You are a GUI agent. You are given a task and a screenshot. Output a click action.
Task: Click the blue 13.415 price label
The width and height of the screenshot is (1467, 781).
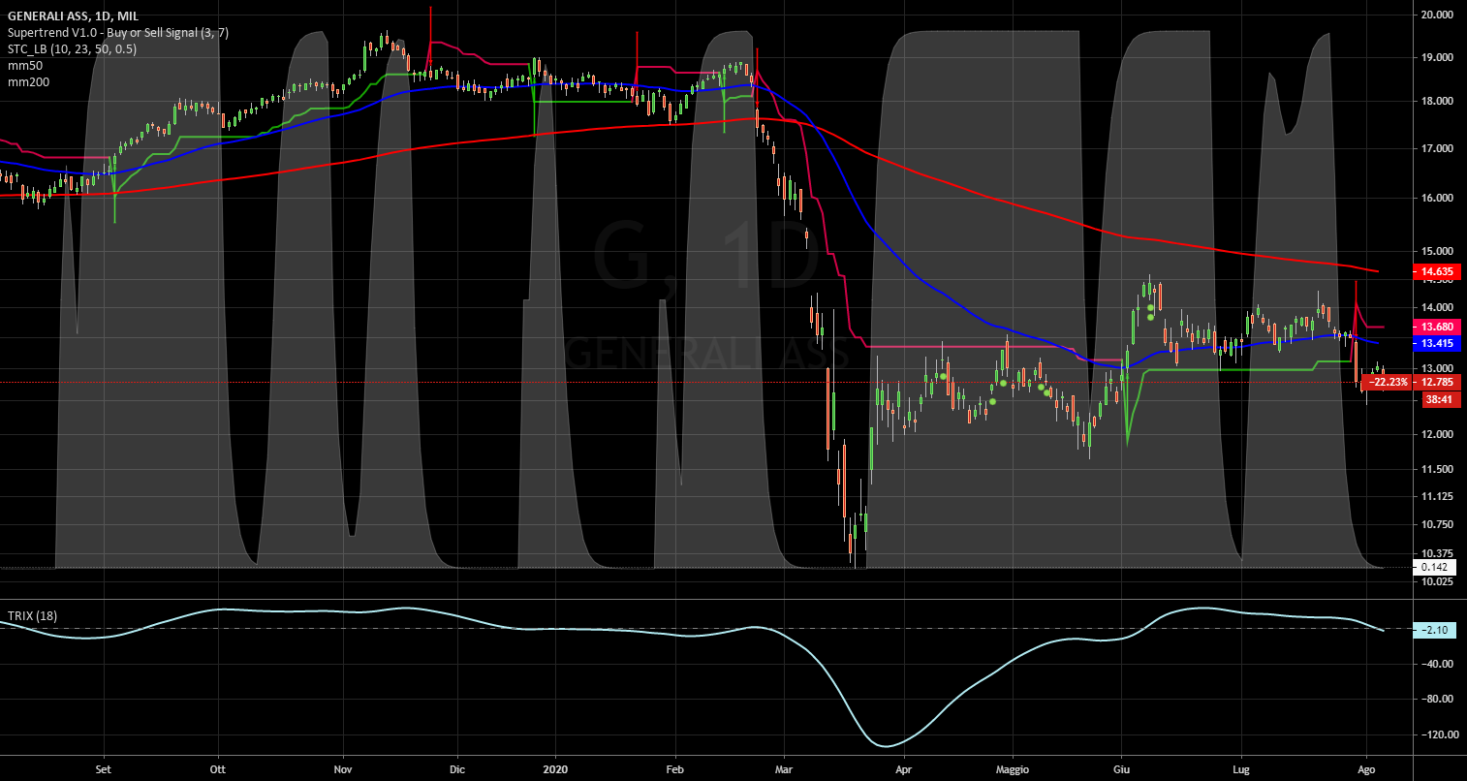pos(1438,343)
